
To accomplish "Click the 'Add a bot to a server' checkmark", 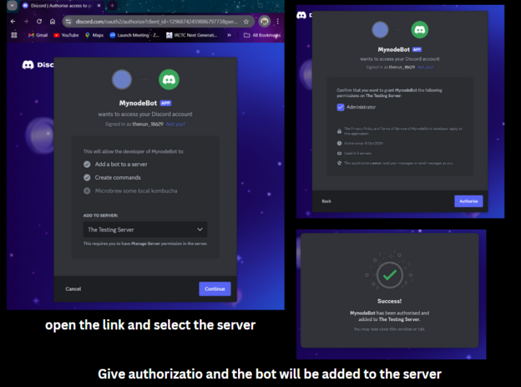I will click(x=87, y=164).
